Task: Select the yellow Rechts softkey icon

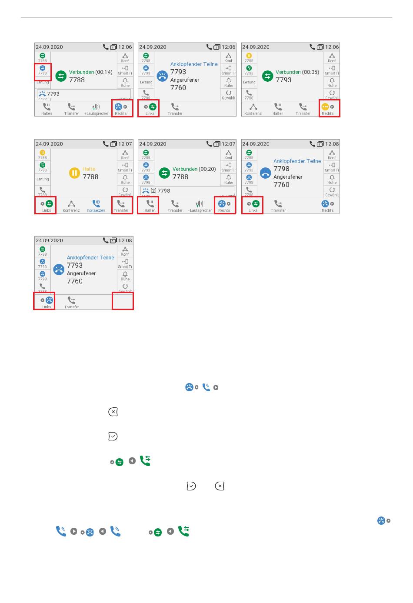Action: [x=328, y=109]
